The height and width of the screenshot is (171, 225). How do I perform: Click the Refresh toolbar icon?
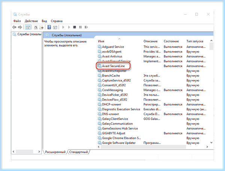(36, 27)
